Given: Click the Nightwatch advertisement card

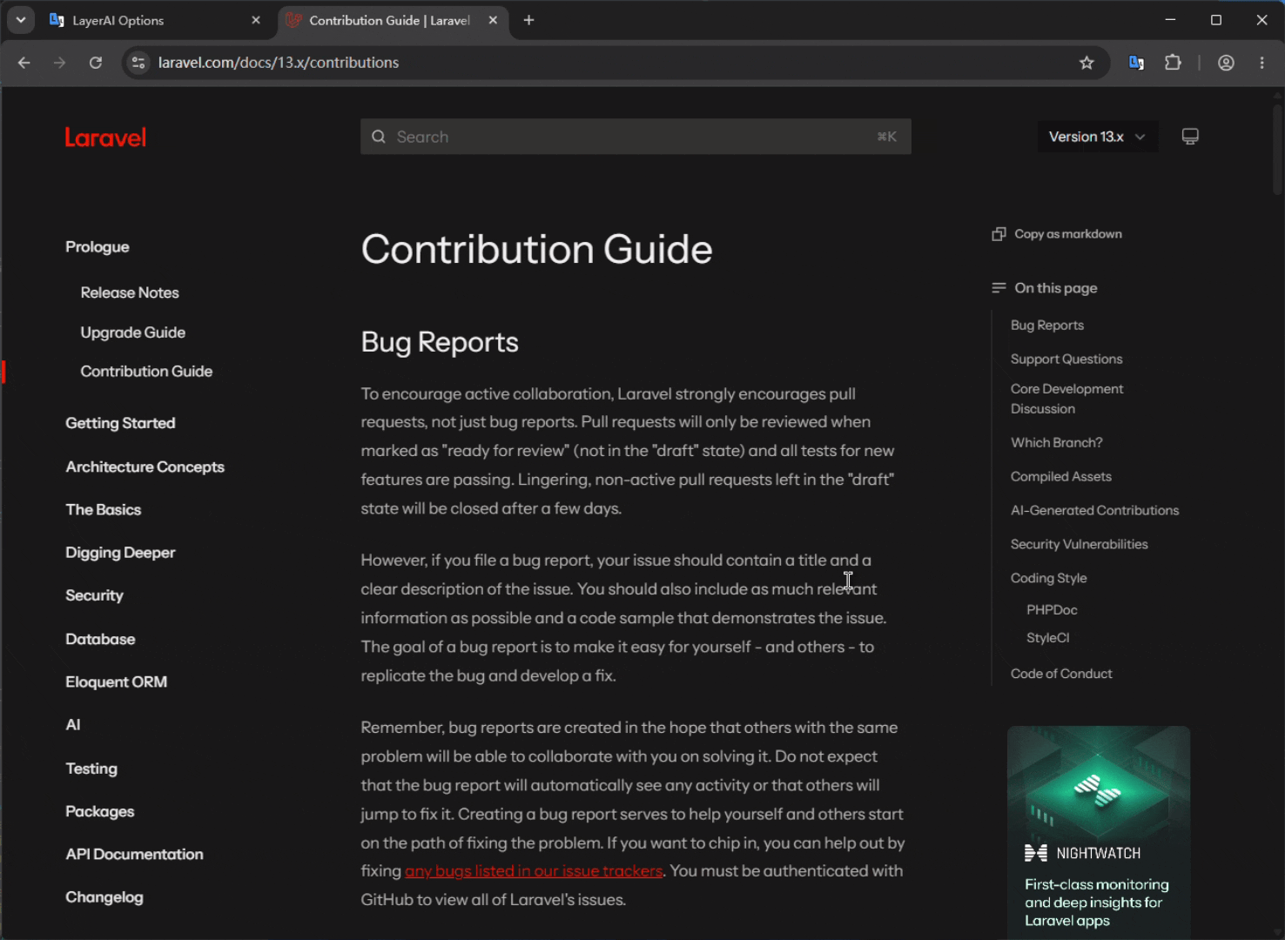Looking at the screenshot, I should tap(1099, 831).
